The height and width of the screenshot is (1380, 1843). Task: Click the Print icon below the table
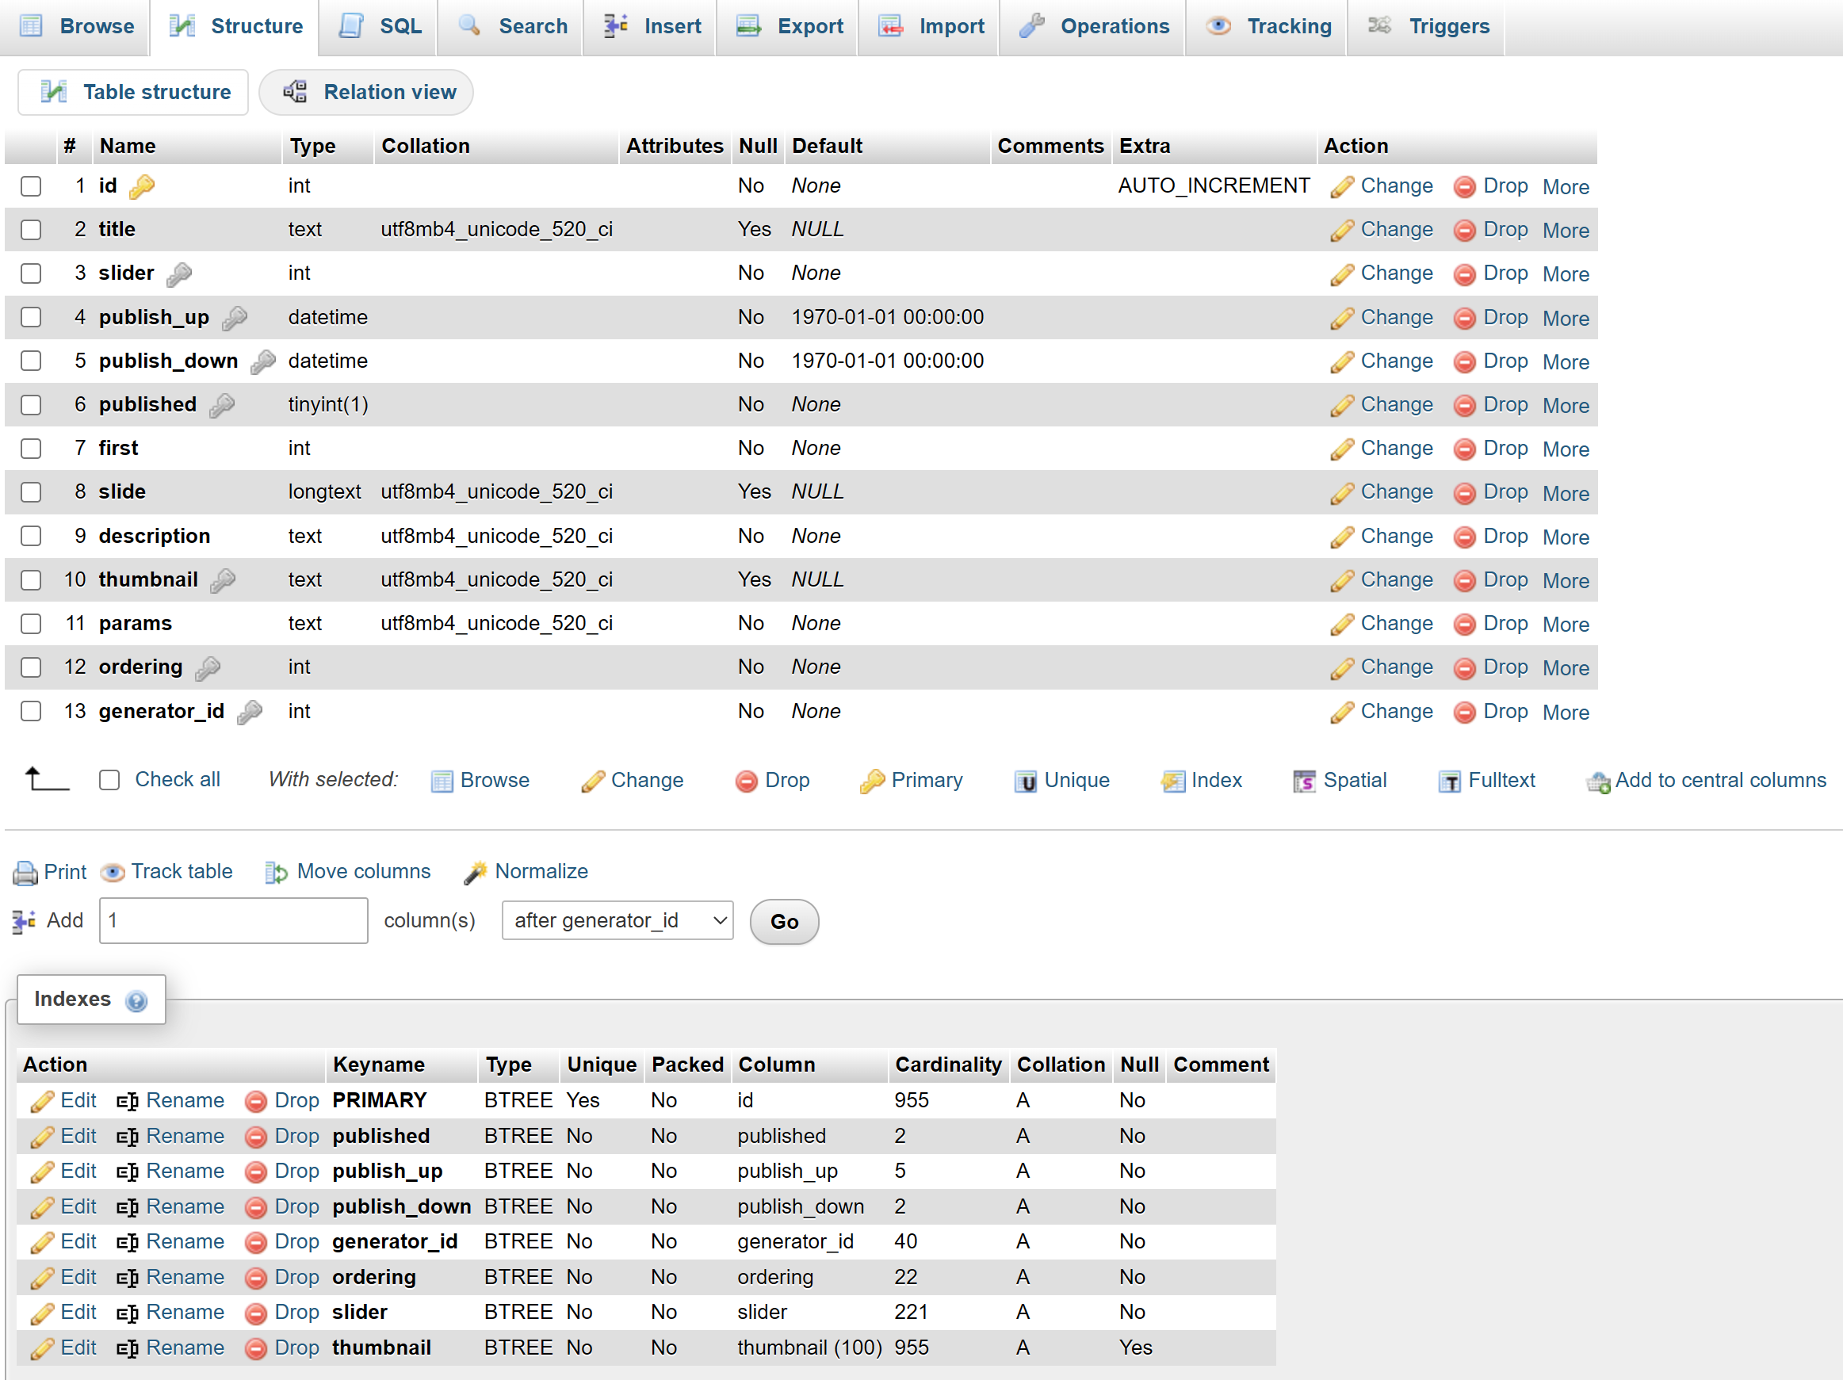pos(25,873)
